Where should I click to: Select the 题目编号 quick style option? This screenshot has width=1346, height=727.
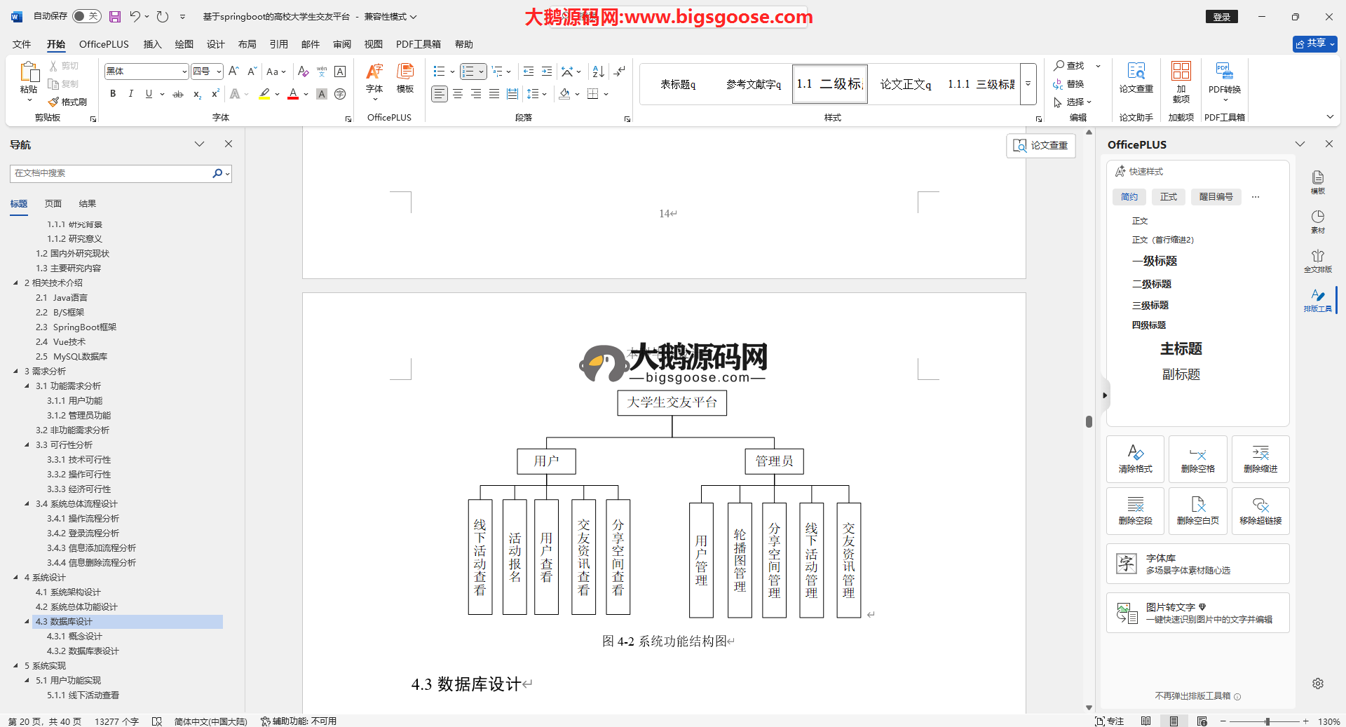pyautogui.click(x=1216, y=197)
